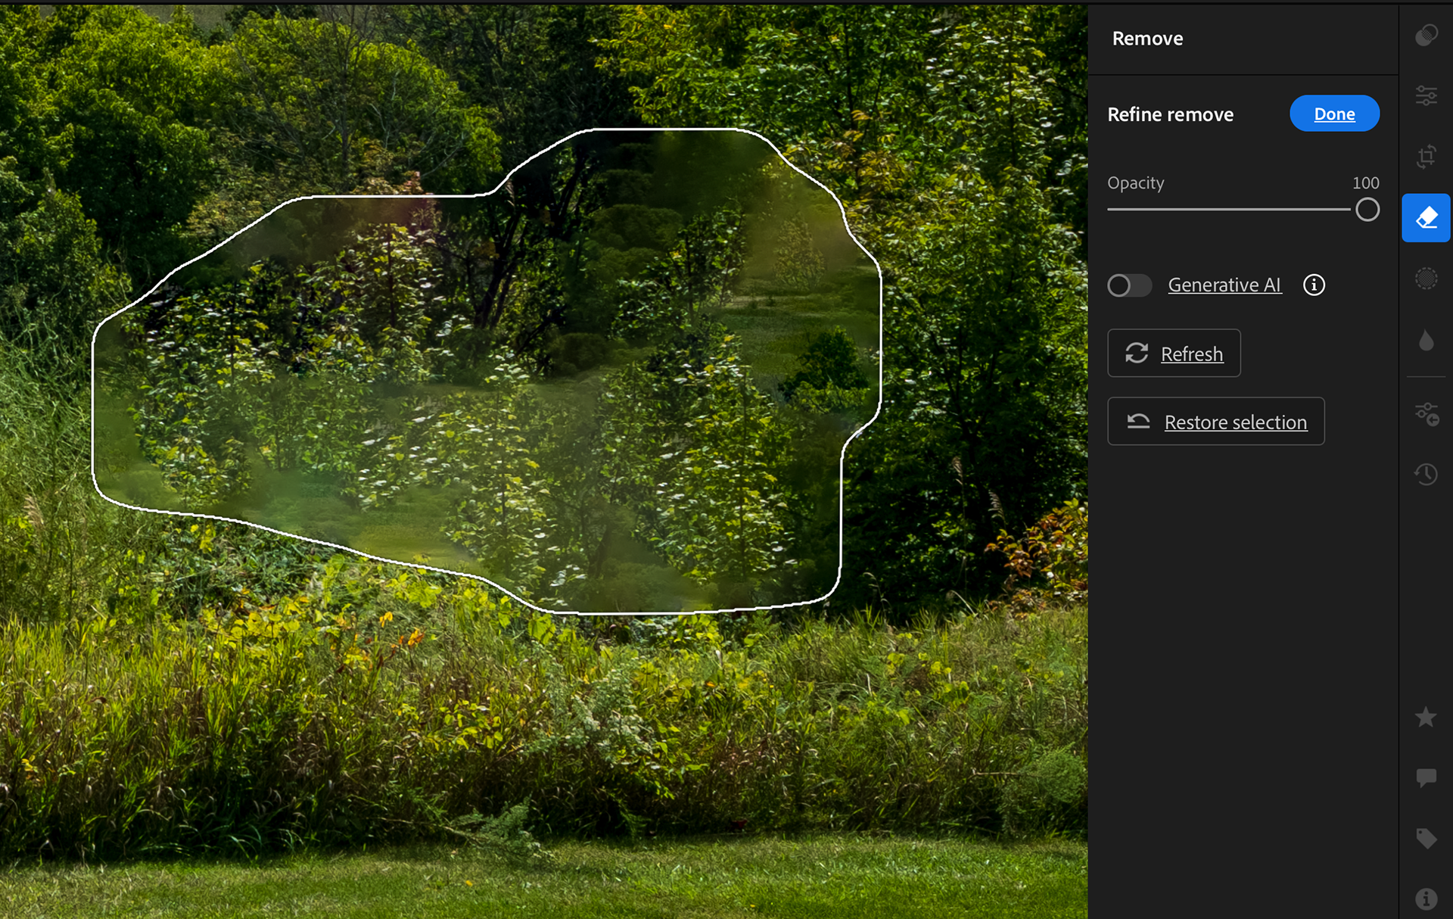Show Generative AI info tooltip
The width and height of the screenshot is (1453, 919).
(x=1314, y=285)
